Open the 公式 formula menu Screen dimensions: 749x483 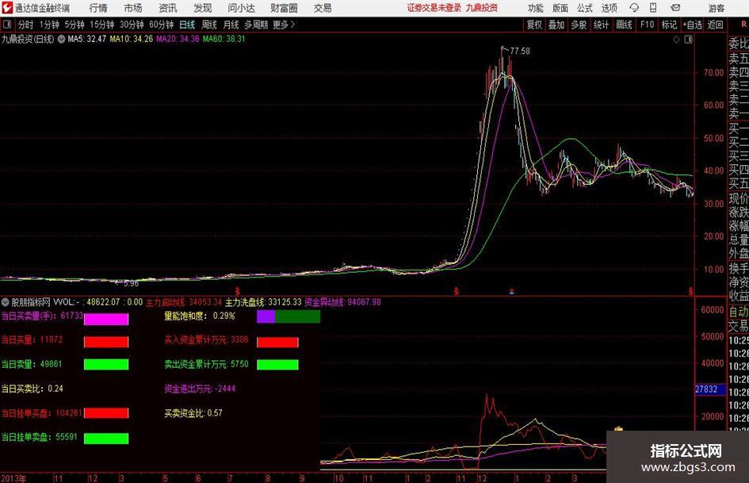click(584, 8)
